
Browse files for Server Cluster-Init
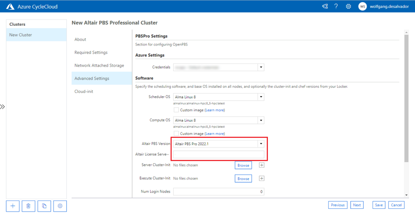point(243,165)
